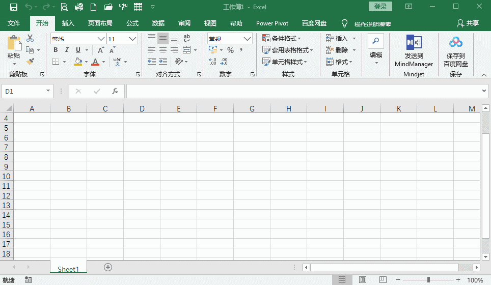Decrease decimal places
Image resolution: width=491 pixels, height=285 pixels.
click(224, 61)
